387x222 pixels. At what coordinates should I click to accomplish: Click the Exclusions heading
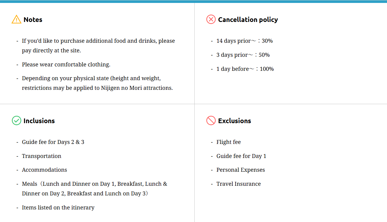[x=234, y=121]
